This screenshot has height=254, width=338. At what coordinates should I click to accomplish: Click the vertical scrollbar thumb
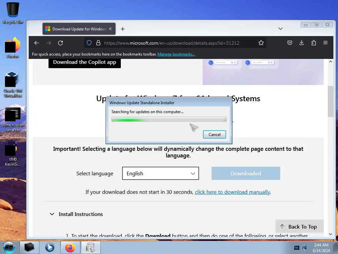(330, 102)
